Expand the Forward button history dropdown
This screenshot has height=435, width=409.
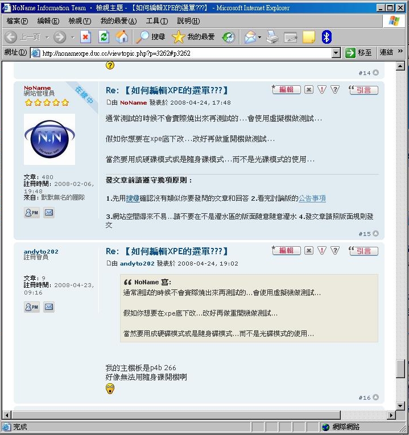(72, 38)
